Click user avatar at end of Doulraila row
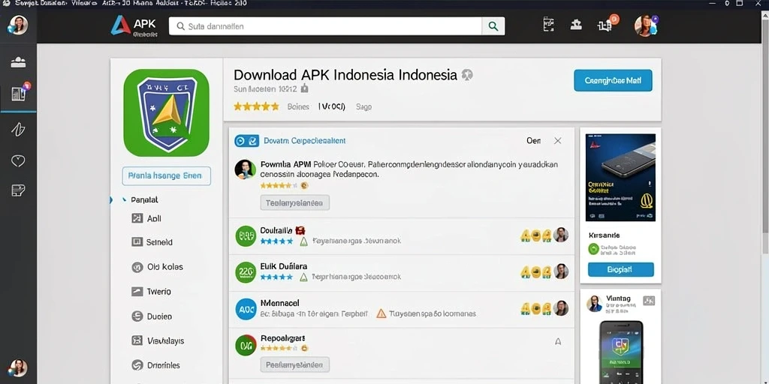Viewport: 769px width, 384px height. tap(560, 235)
